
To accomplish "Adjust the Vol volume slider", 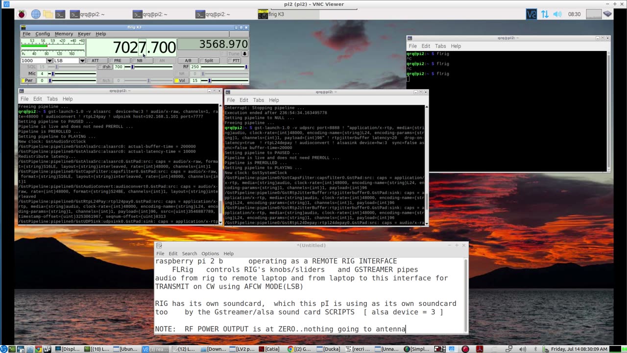I will tap(224, 80).
